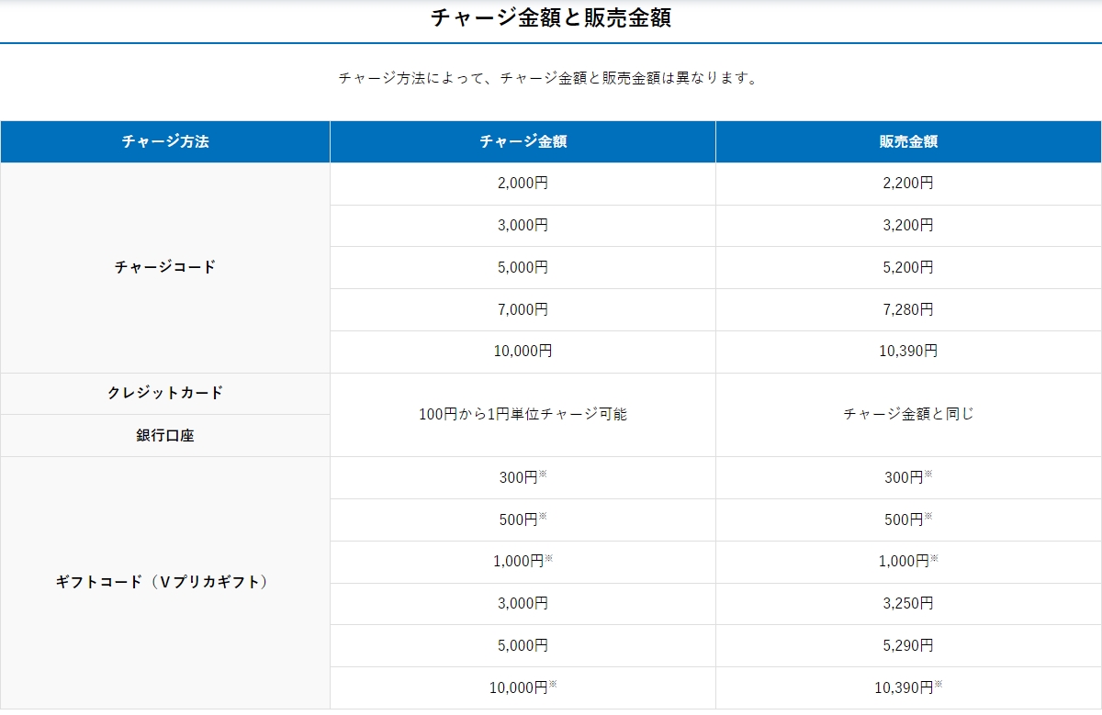Select the 300円※ gift code amount
This screenshot has width=1102, height=715.
tap(523, 476)
